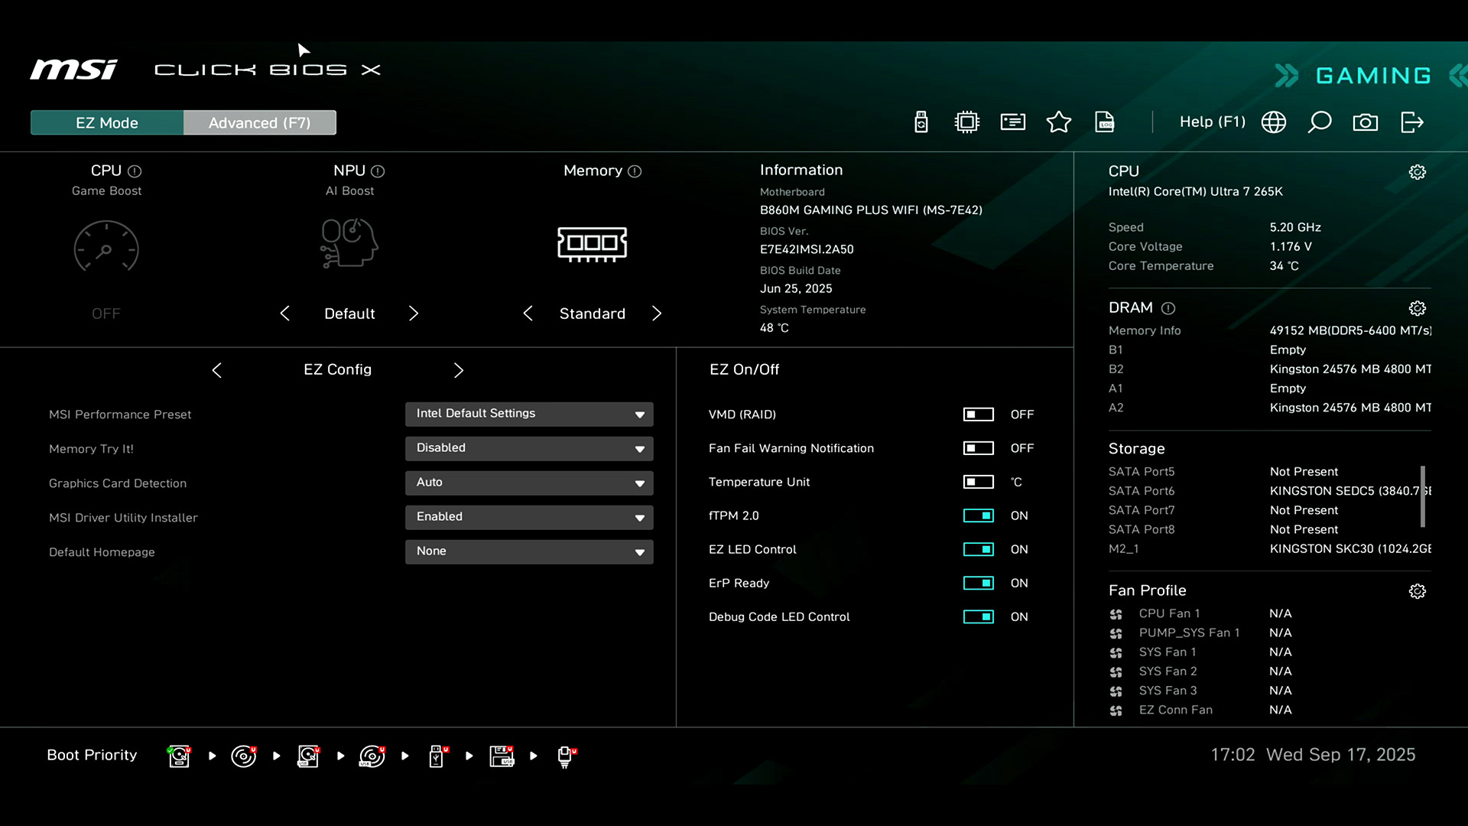
Task: Open the Favorites star icon
Action: click(1059, 122)
